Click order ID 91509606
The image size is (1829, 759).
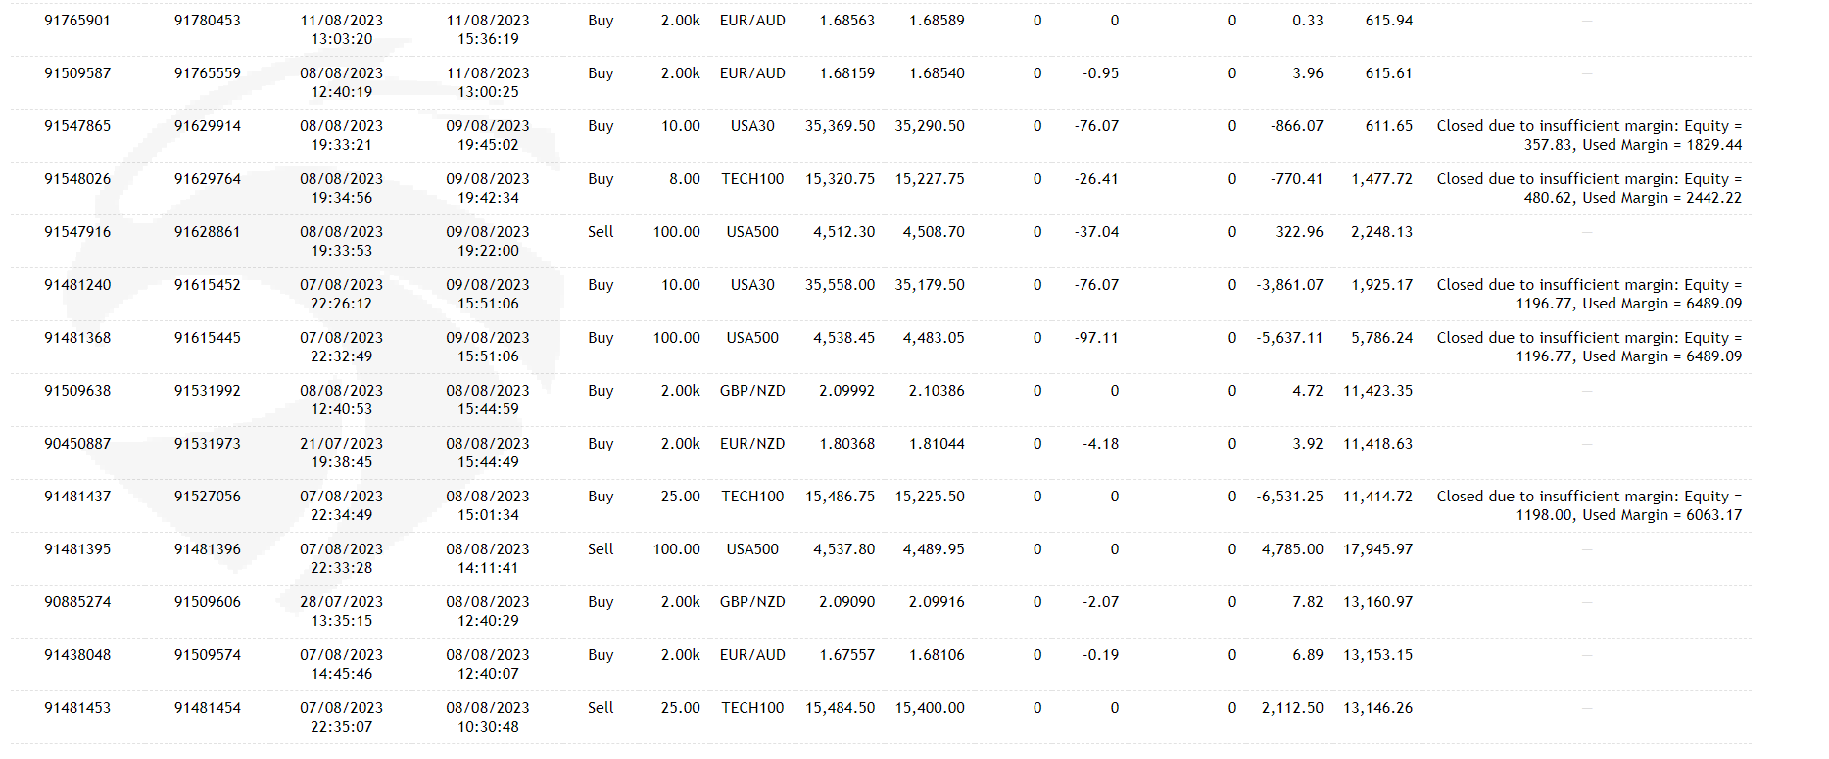208,602
